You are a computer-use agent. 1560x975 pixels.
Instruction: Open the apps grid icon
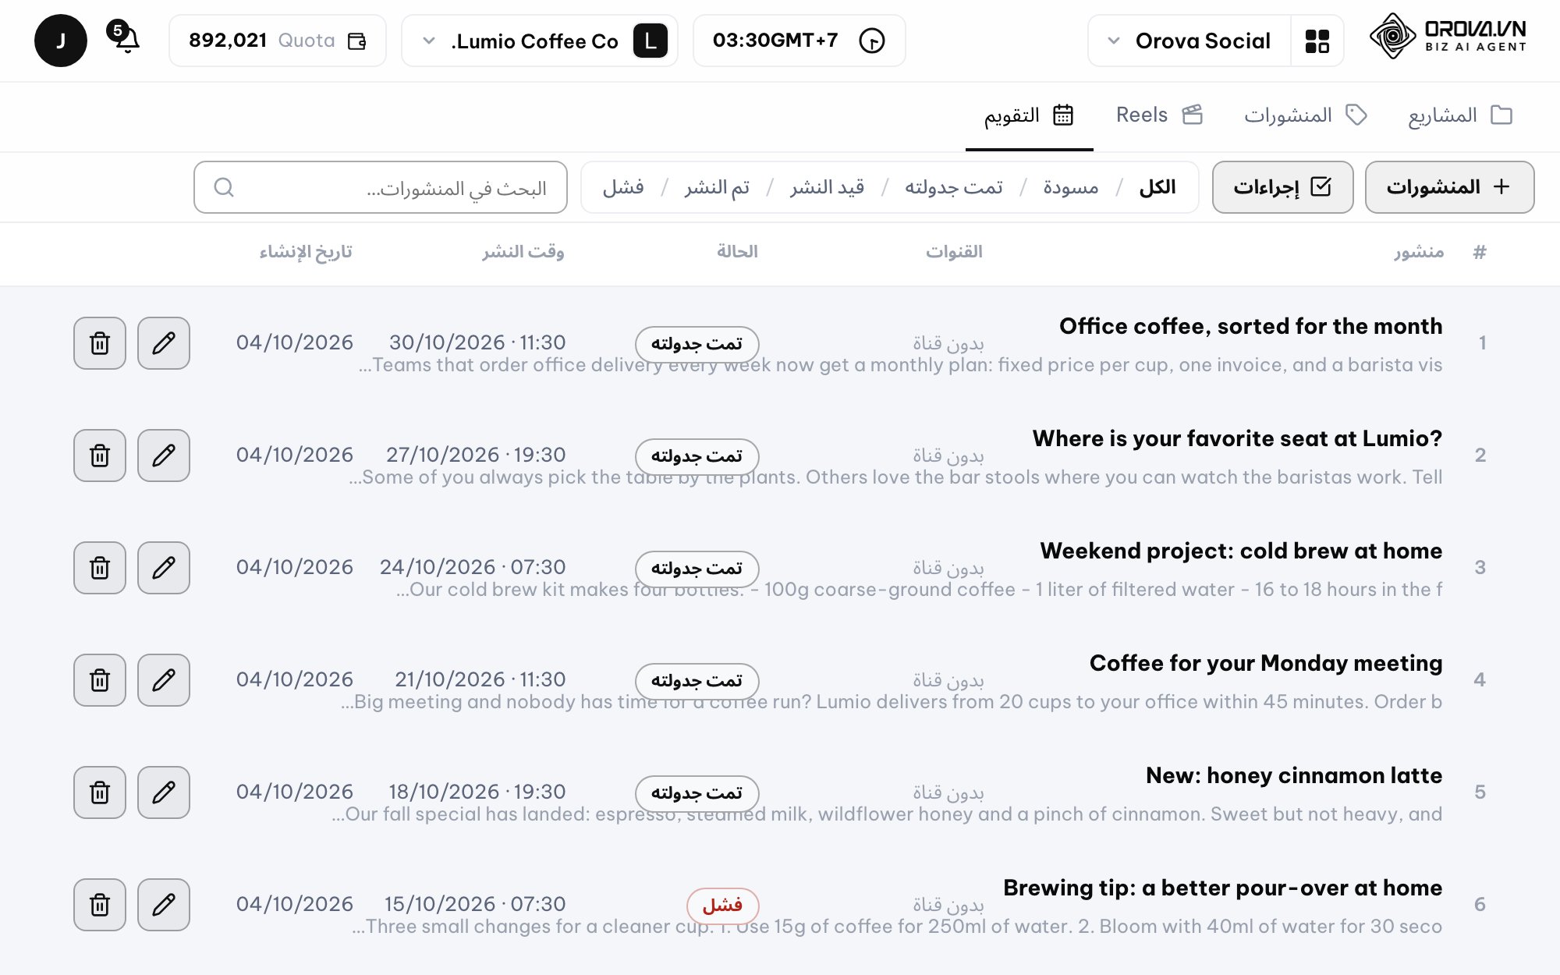[1317, 41]
